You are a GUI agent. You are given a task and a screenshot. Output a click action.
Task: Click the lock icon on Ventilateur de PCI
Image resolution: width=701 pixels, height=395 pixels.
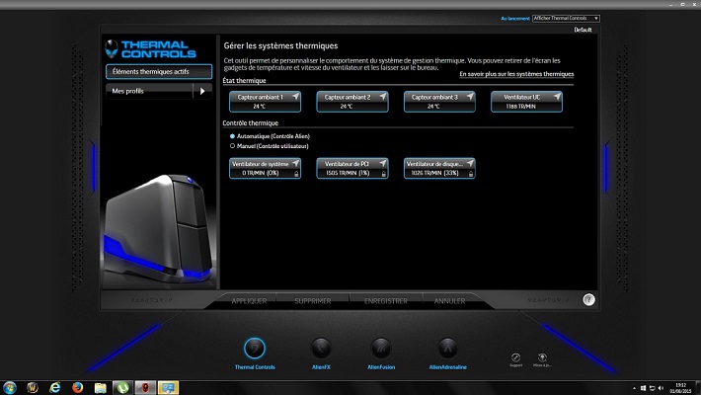click(383, 174)
